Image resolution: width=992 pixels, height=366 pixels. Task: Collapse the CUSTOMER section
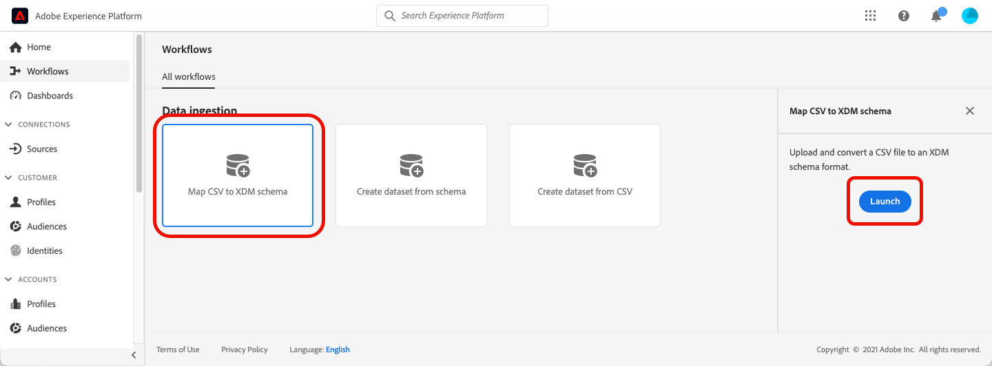pos(9,177)
